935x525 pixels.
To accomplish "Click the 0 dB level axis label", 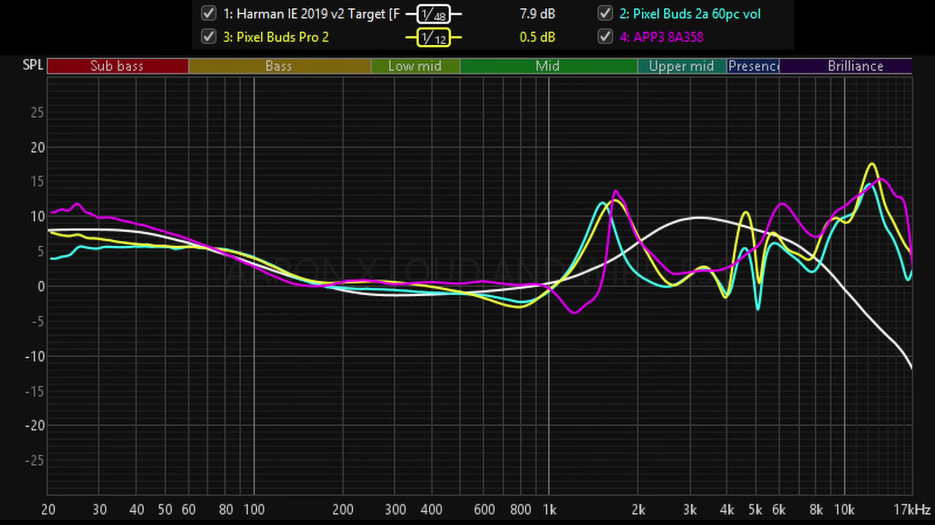I will click(x=41, y=286).
